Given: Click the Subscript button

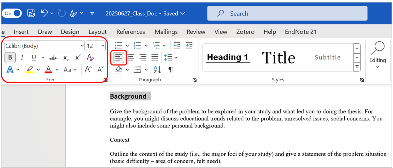Looking at the screenshot, I should (66, 57).
